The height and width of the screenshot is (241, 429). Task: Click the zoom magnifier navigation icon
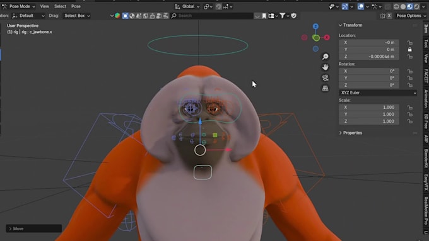[x=326, y=57]
